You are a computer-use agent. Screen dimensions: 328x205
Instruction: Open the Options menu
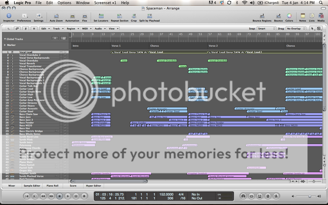click(x=64, y=3)
